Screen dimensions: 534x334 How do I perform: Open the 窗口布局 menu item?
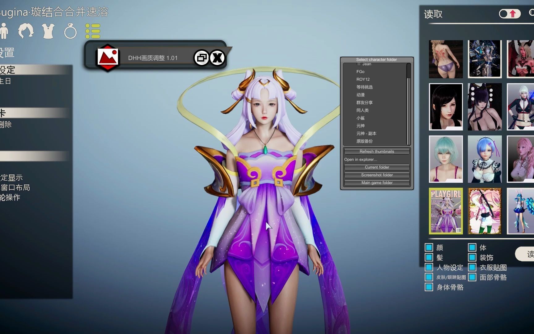coord(15,187)
